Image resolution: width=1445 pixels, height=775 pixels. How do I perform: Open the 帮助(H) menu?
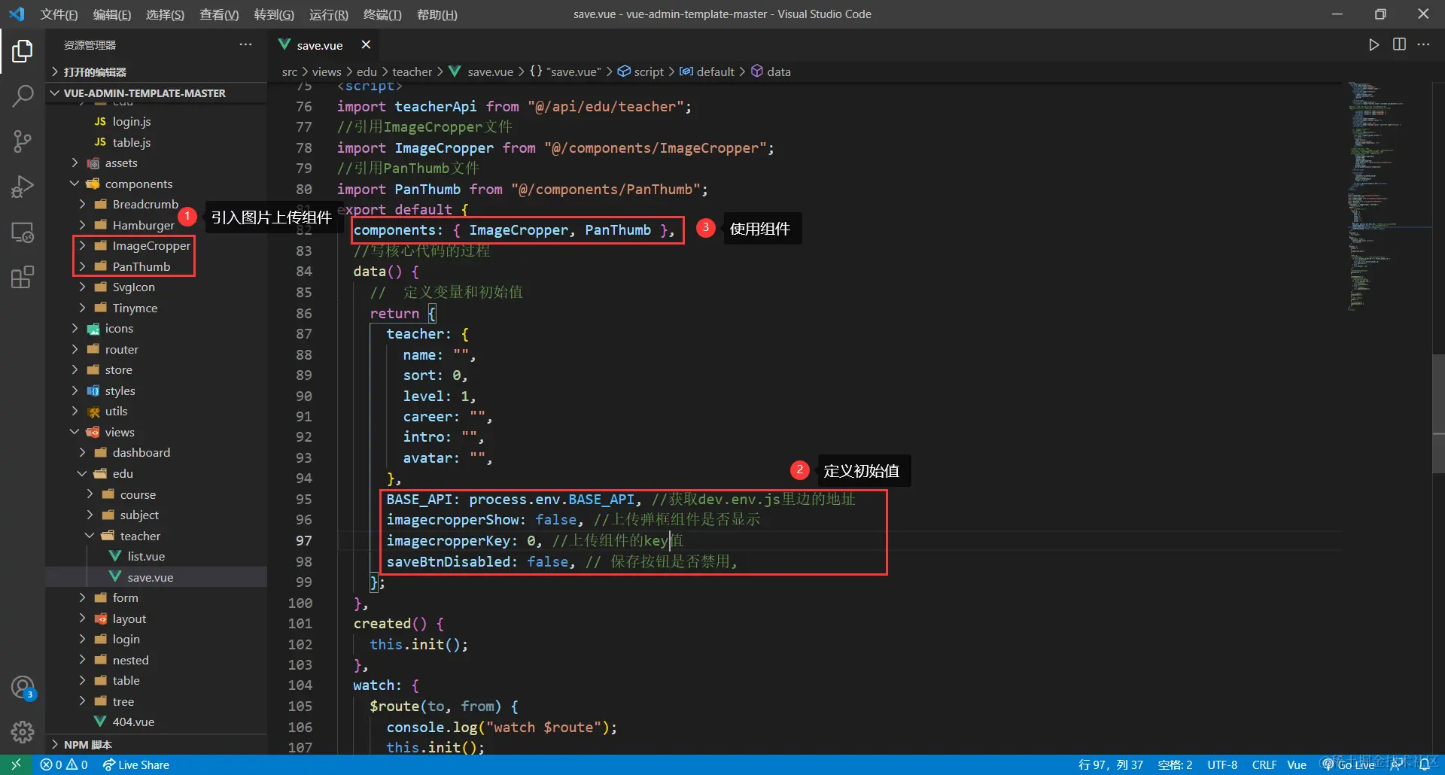coord(437,14)
